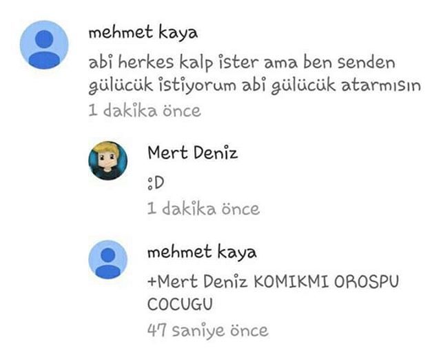Click '1 dakika önce' below the gülücük comment
This screenshot has height=353, width=441.
(x=145, y=110)
